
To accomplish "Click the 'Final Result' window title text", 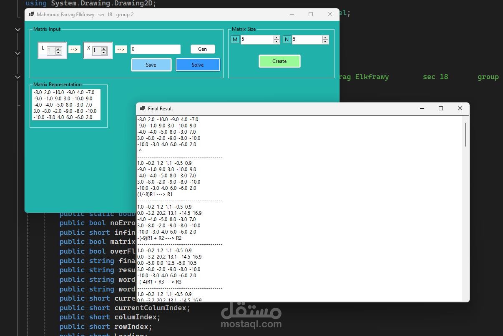I will (161, 108).
